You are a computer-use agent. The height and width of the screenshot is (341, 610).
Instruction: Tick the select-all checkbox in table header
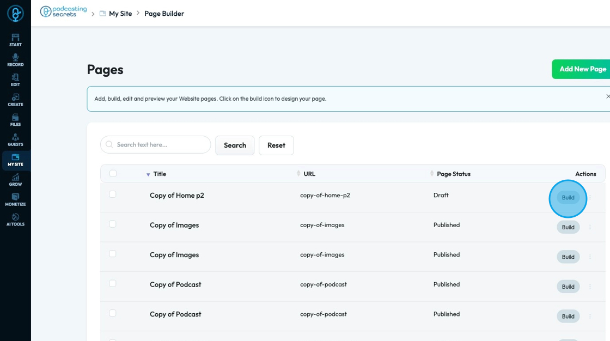click(x=113, y=174)
